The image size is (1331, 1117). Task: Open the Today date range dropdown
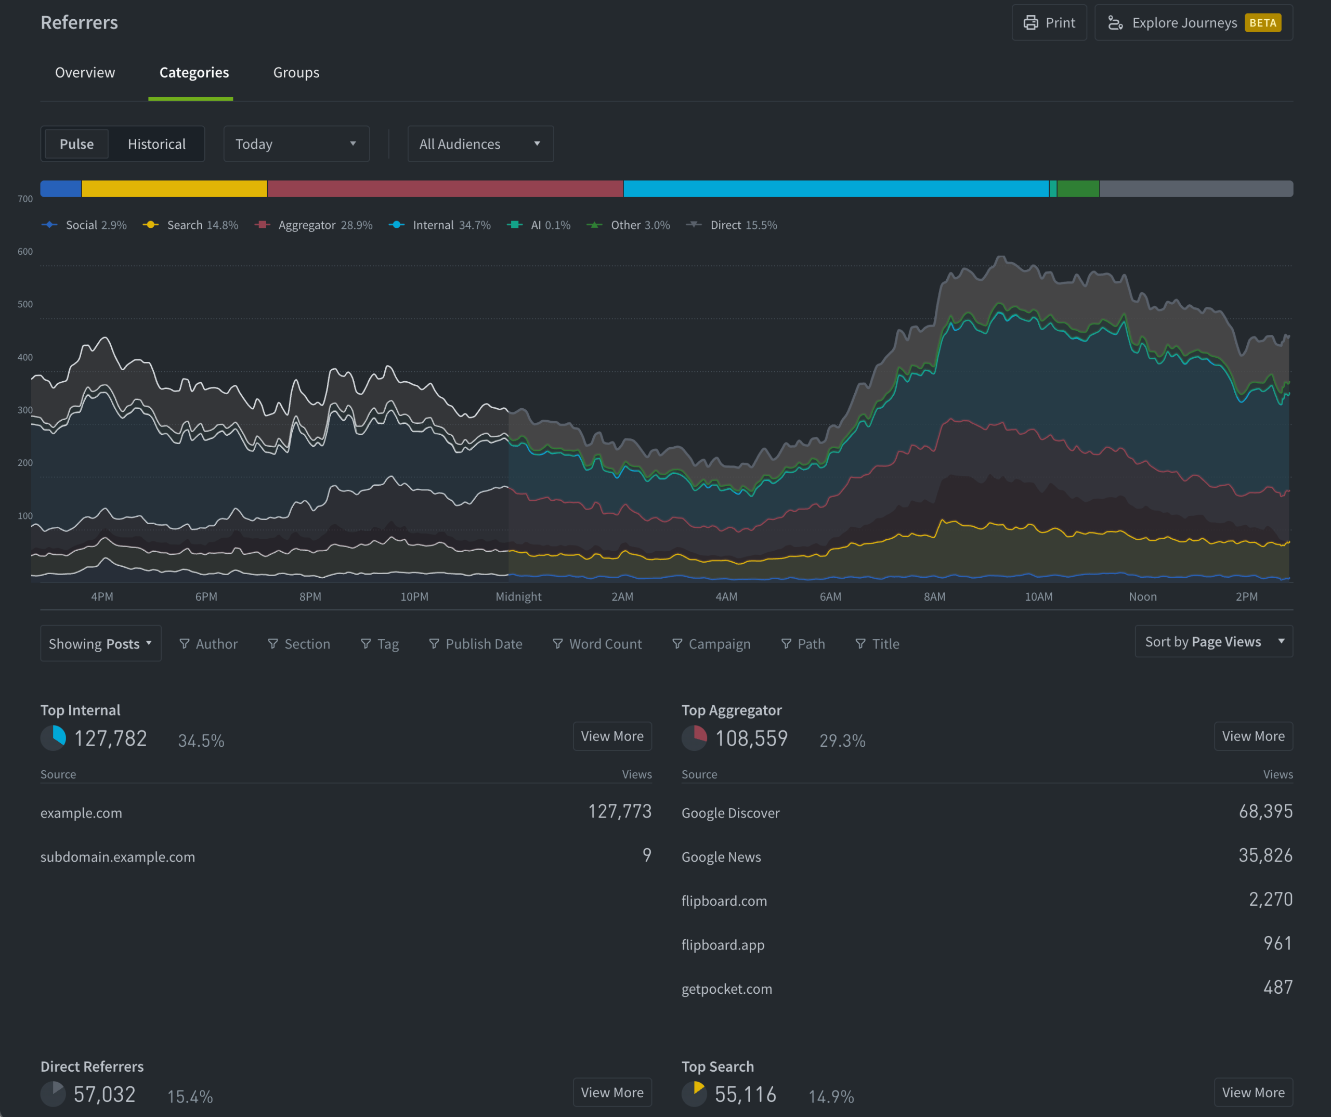click(296, 144)
